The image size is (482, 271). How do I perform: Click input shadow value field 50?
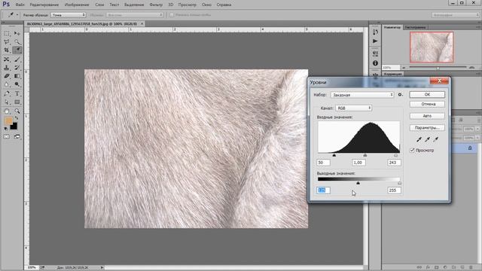323,163
